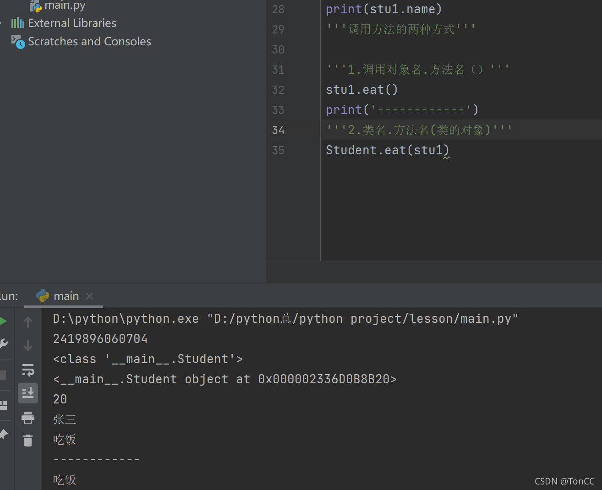The width and height of the screenshot is (602, 490).
Task: Toggle Scroll to End of console
Action: pos(28,393)
